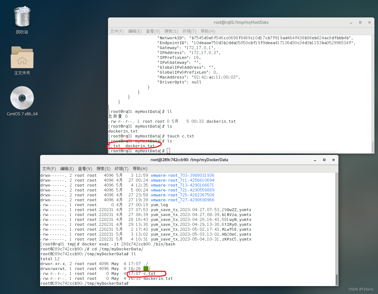This screenshot has height=294, width=378.
Task: Close the myHostData terminal window
Action: point(370,23)
